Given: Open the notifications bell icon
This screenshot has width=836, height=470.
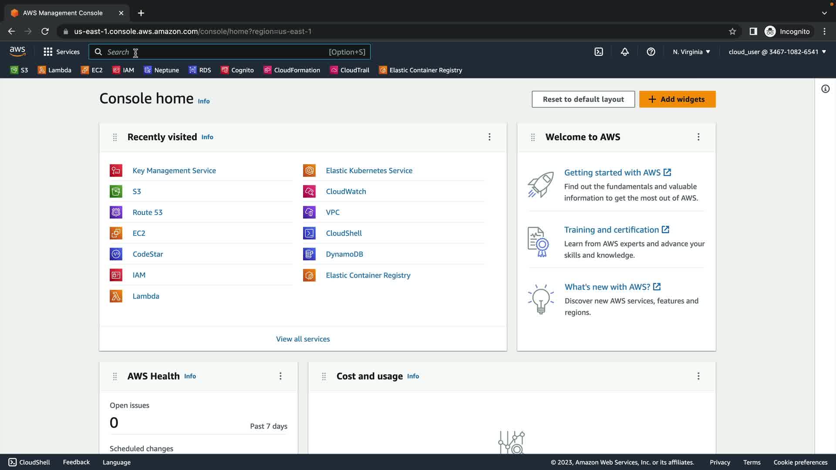Looking at the screenshot, I should pyautogui.click(x=625, y=52).
